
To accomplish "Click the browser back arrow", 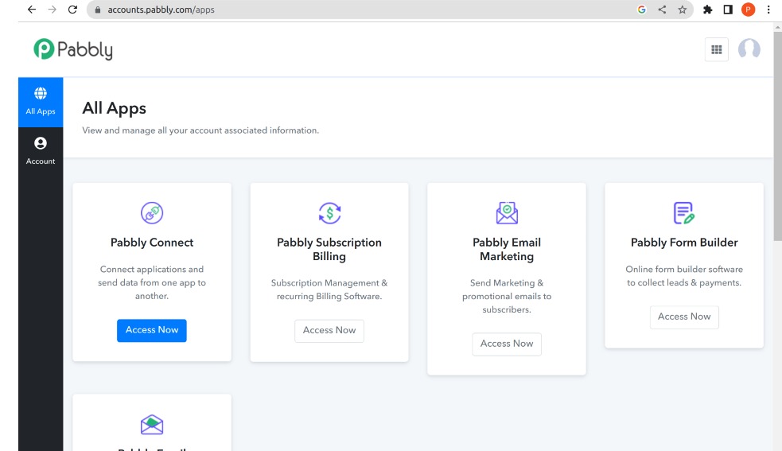I will tap(31, 10).
